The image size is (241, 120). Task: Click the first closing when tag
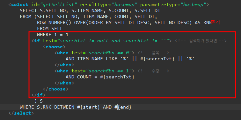(64, 65)
